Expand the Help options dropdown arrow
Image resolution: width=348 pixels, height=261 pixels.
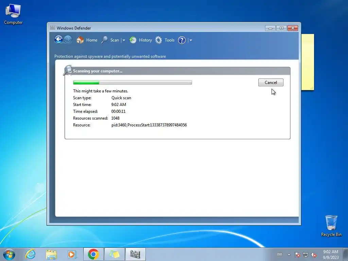191,40
